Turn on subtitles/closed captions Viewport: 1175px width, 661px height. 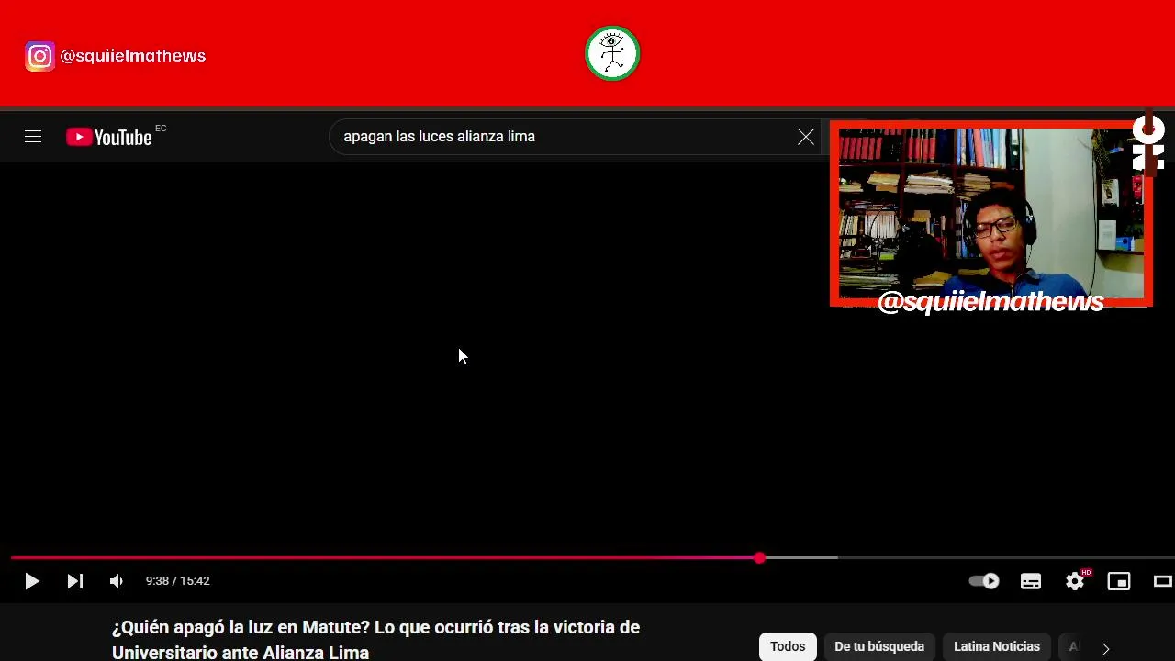pyautogui.click(x=1031, y=581)
